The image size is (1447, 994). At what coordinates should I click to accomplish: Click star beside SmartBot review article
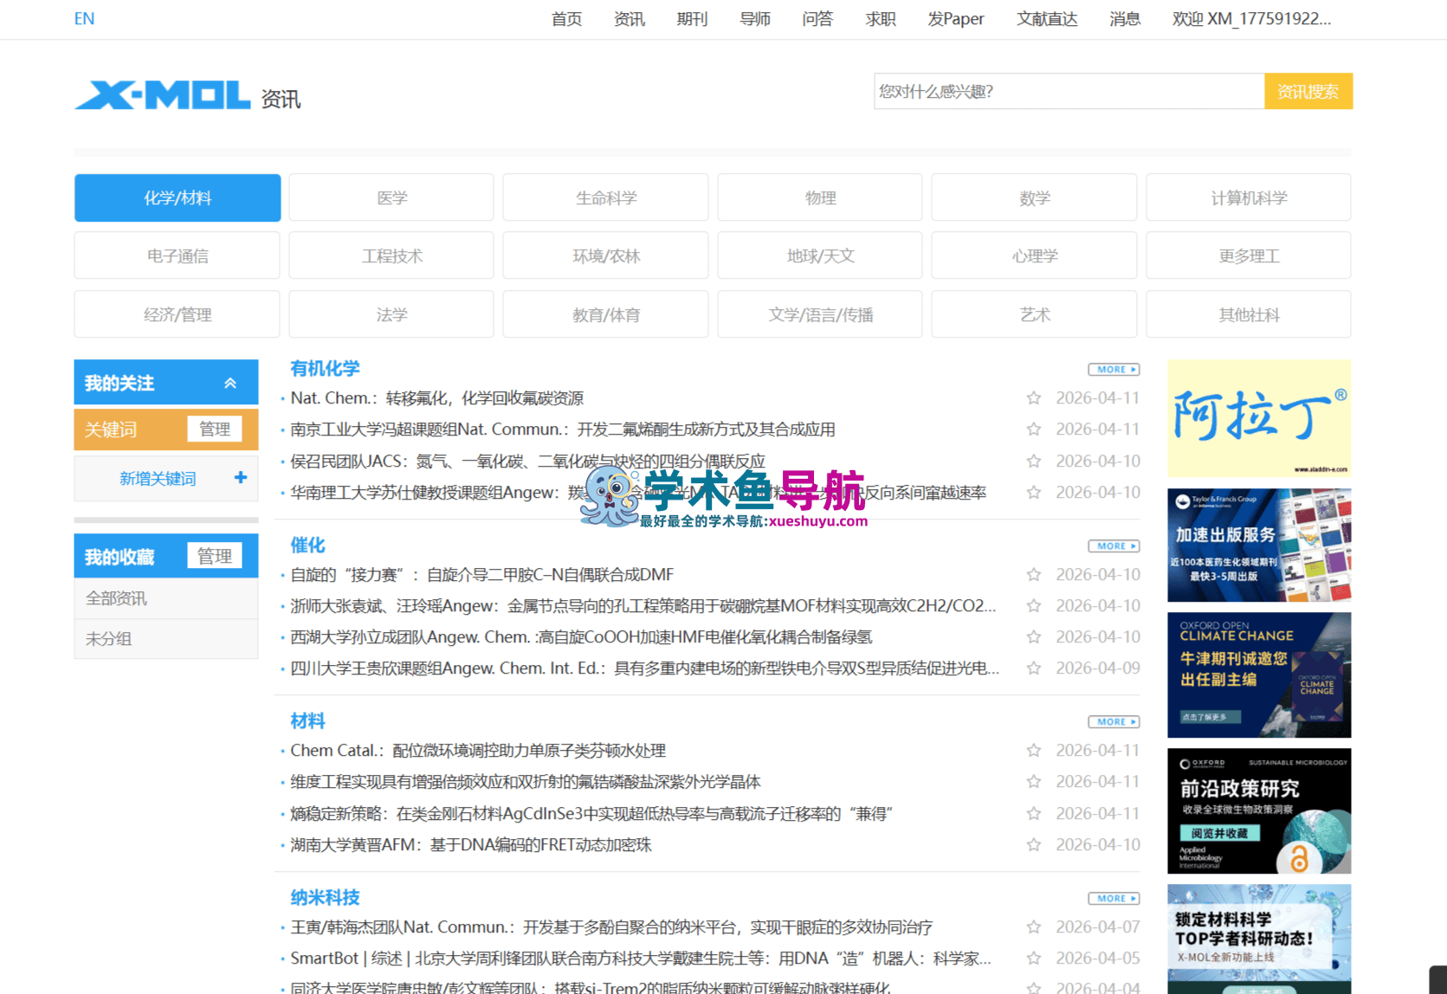[1033, 958]
